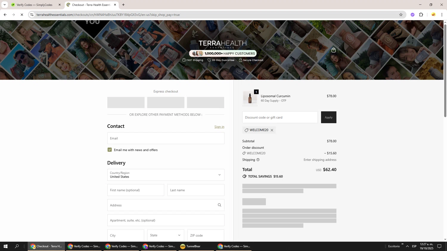Toggle Email me with news and offers

point(110,150)
